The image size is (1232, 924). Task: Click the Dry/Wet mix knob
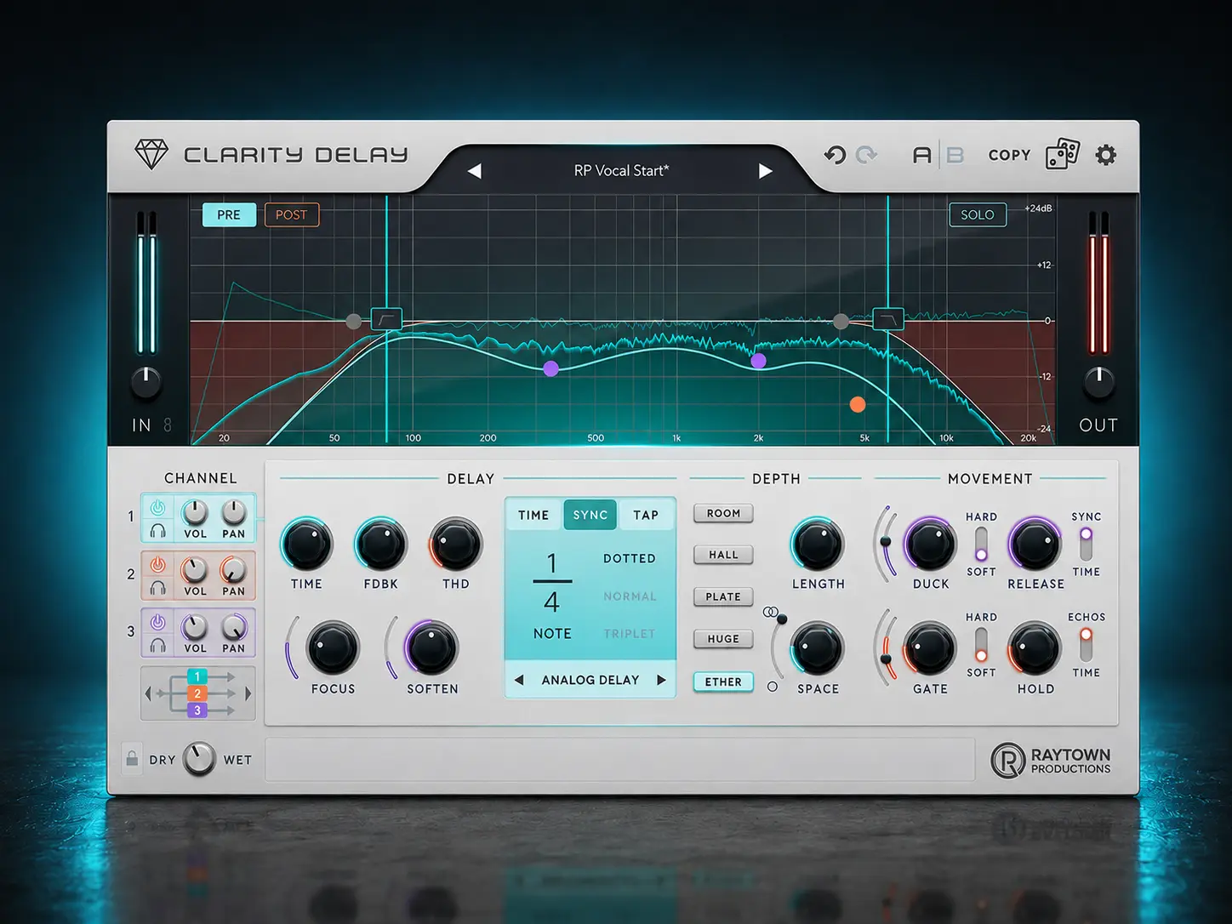(199, 759)
